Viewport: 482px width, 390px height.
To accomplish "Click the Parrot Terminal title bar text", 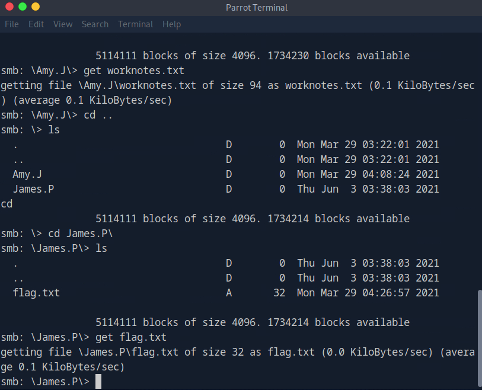I will (257, 8).
